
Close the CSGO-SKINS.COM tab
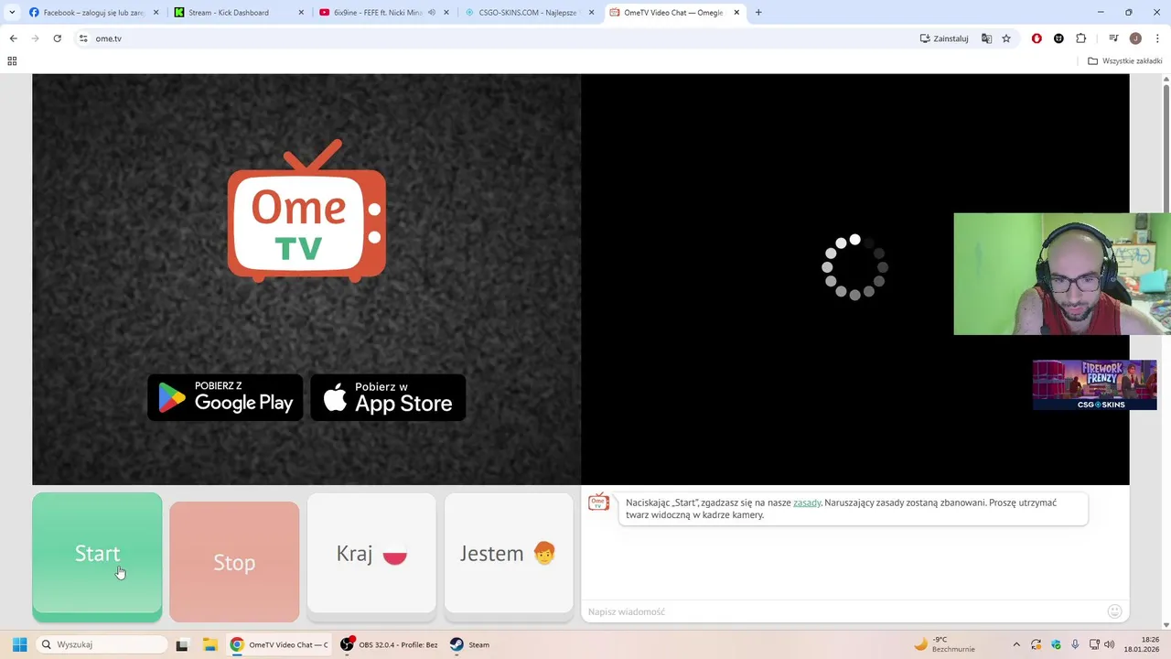591,13
